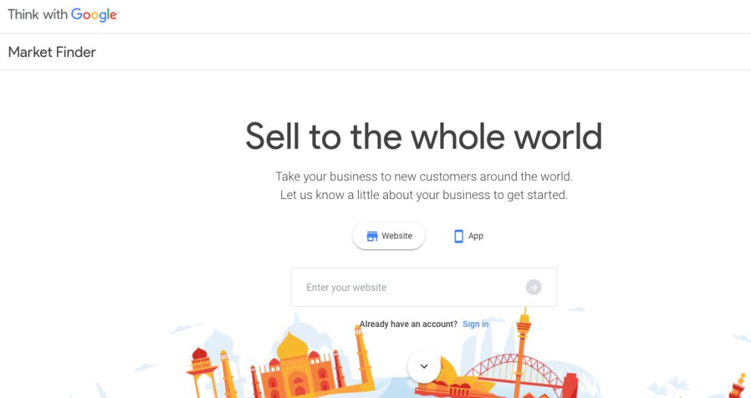Follow the Sign in link
This screenshot has width=751, height=398.
pos(476,324)
